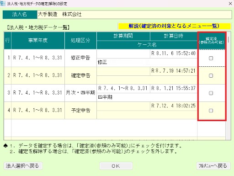Click the 法人名 field showing 大手製造 株式会社
The width and height of the screenshot is (234, 176).
[x=134, y=15]
